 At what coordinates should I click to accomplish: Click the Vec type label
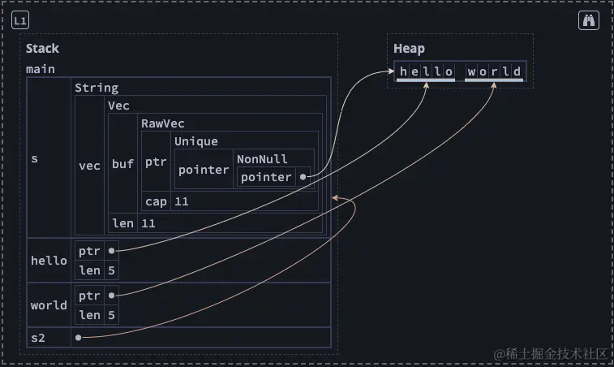(118, 106)
